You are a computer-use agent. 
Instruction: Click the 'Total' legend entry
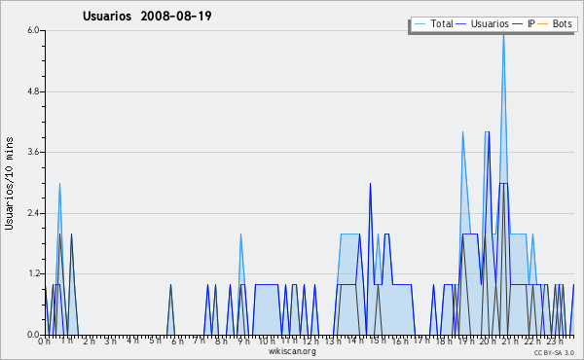[442, 23]
